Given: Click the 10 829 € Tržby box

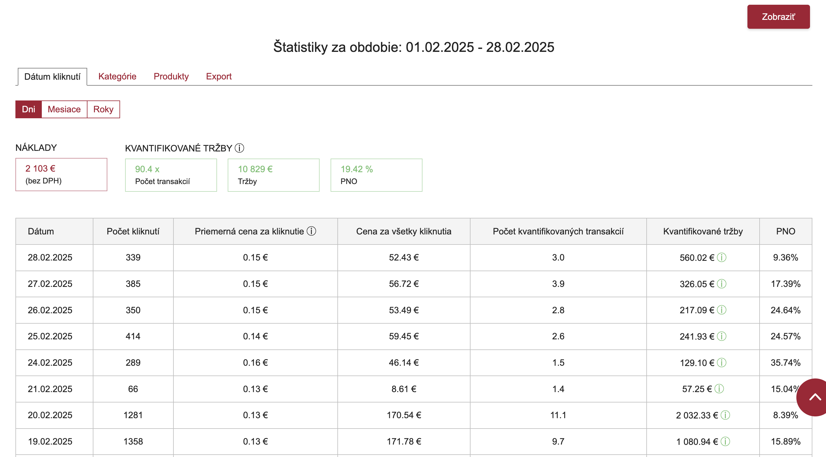Looking at the screenshot, I should point(274,175).
